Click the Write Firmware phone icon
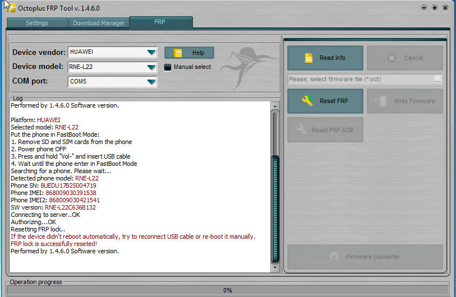The height and width of the screenshot is (297, 456). pyautogui.click(x=381, y=101)
